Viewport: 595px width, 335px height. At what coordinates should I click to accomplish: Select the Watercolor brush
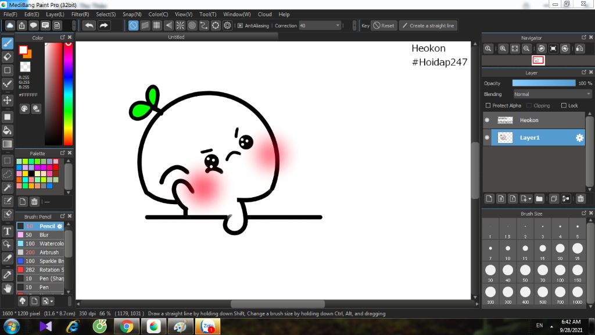(x=40, y=244)
